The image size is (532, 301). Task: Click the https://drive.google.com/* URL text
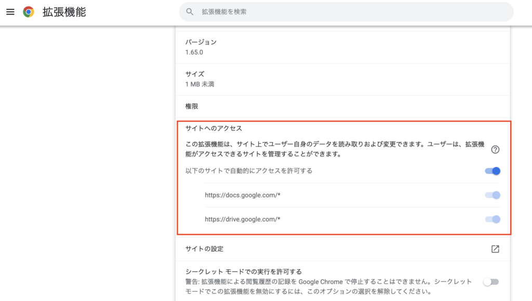pos(243,219)
